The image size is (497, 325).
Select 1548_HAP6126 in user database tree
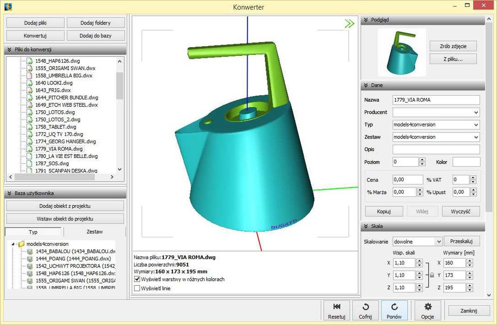point(75,274)
